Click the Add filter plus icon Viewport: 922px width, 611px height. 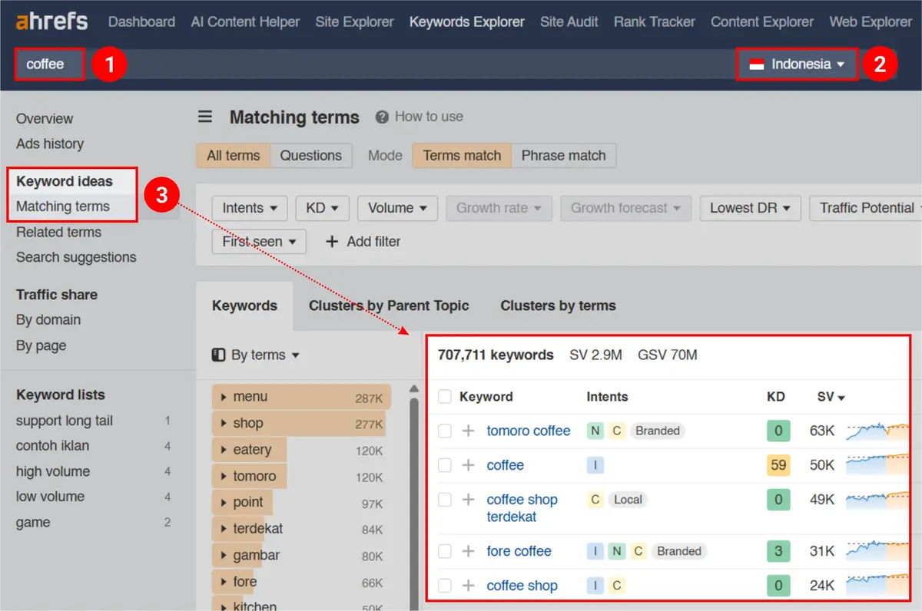332,241
